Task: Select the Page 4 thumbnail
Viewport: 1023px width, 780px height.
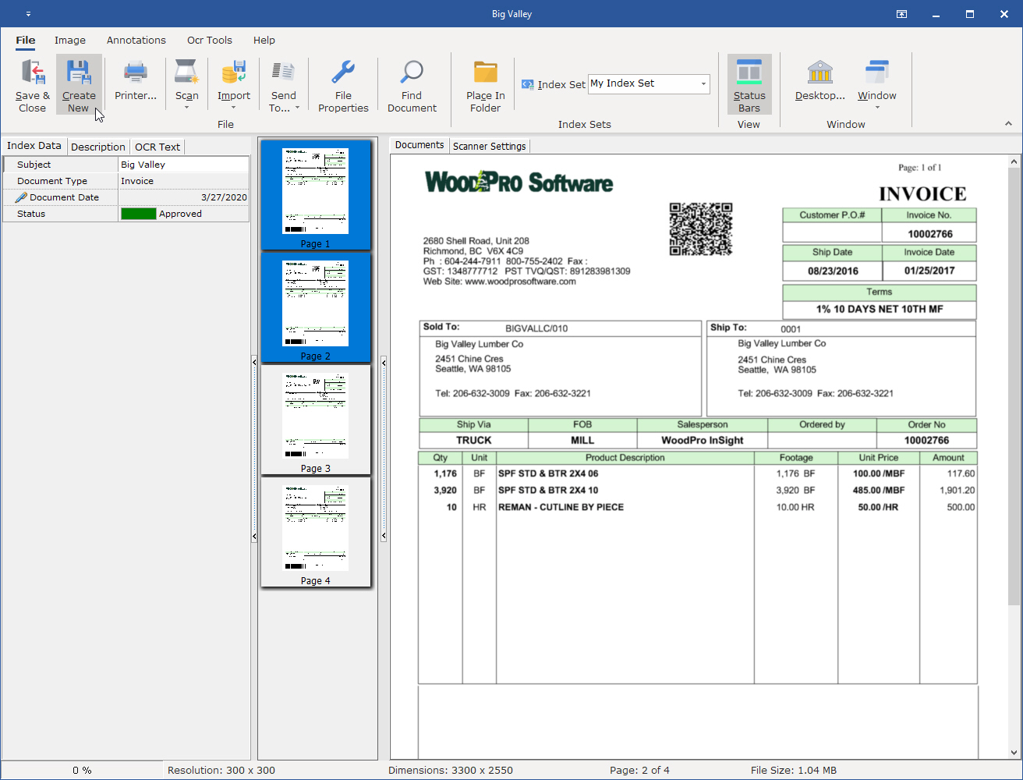Action: pos(316,532)
